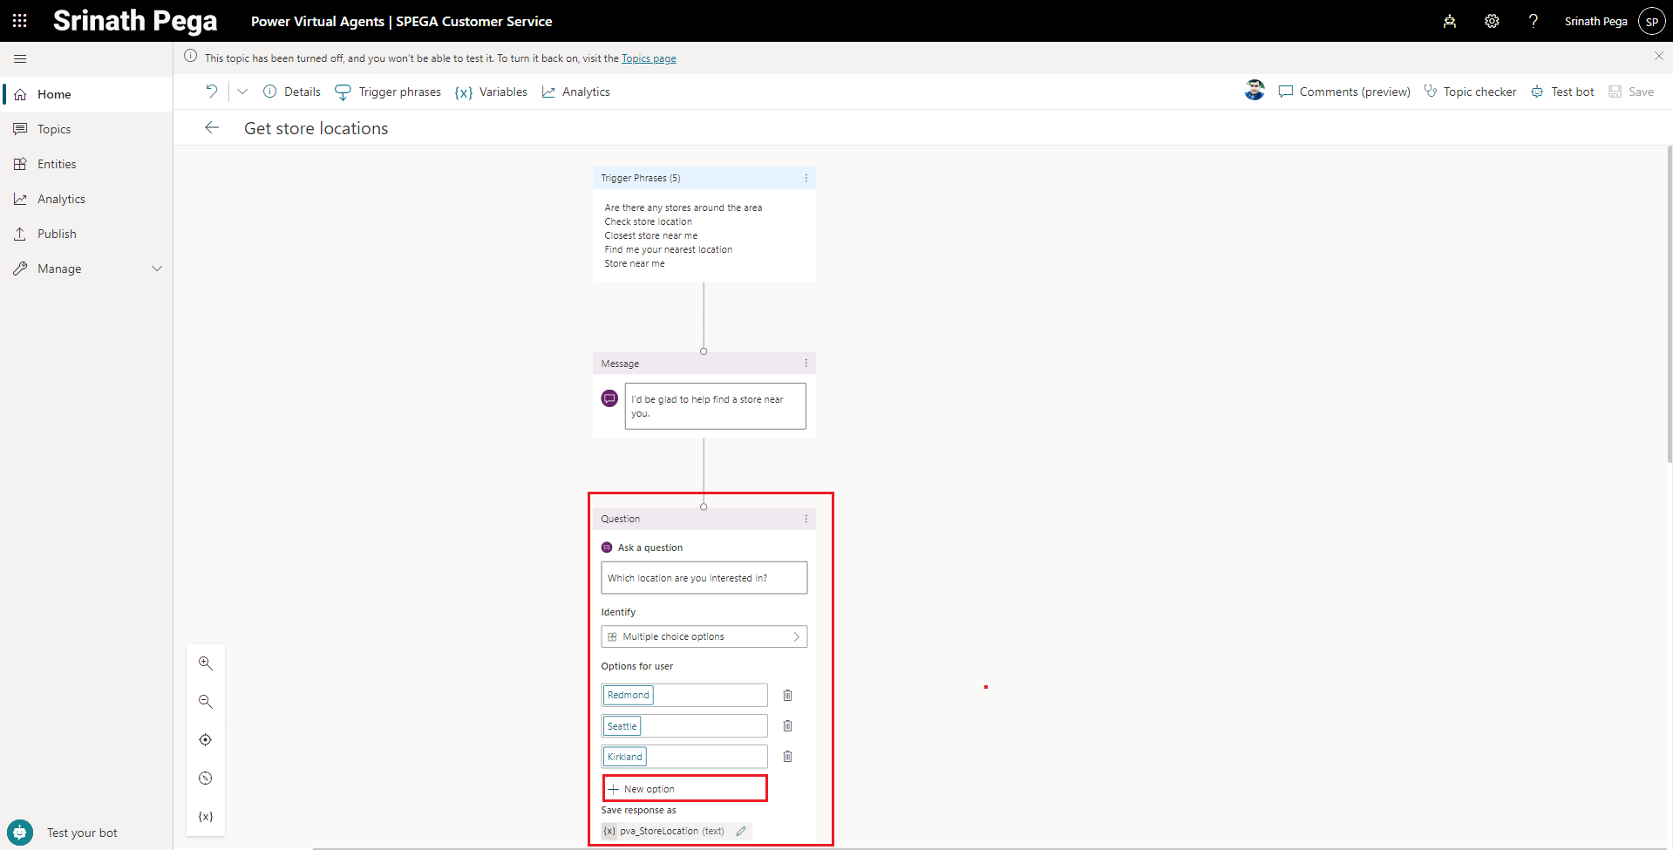Toggle the hamburger navigation menu
Image resolution: width=1673 pixels, height=850 pixels.
tap(20, 59)
